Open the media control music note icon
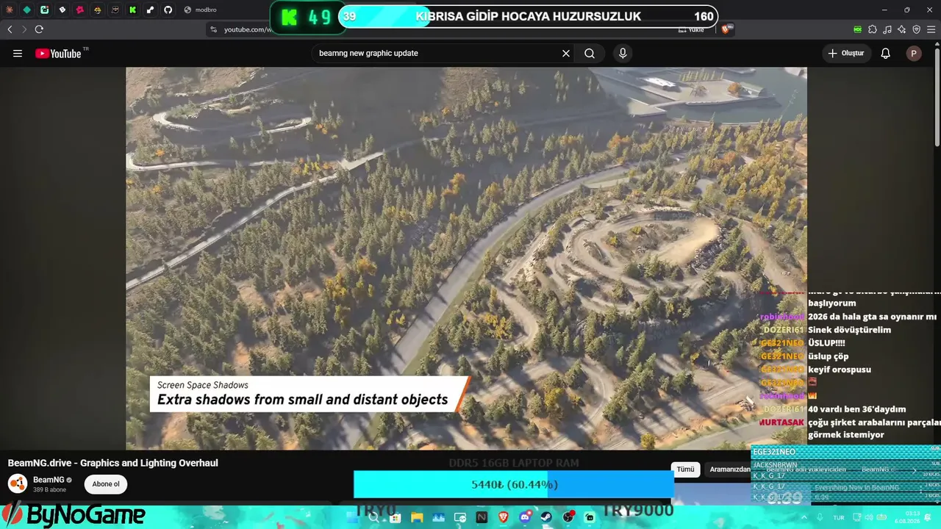Screen dimensions: 941x529 pos(887,29)
